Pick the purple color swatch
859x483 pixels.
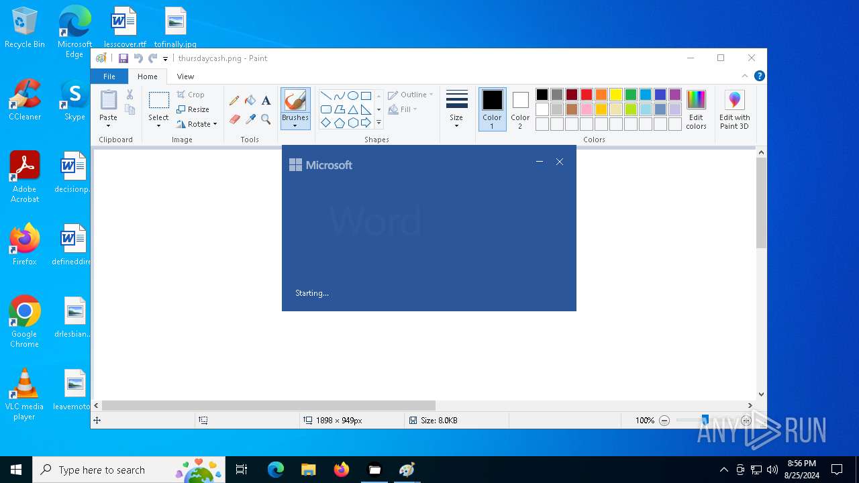675,95
